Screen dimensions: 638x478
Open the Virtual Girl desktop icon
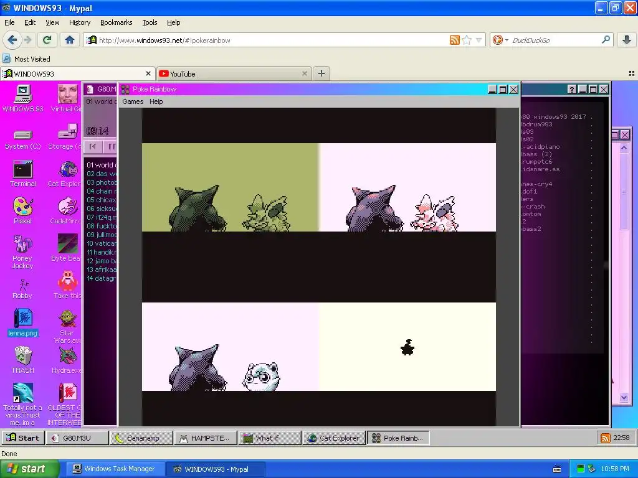[67, 98]
